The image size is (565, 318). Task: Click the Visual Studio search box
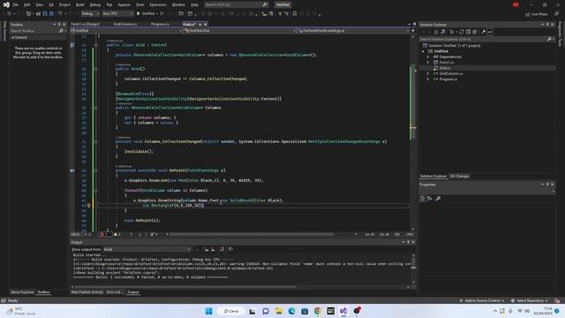[236, 4]
